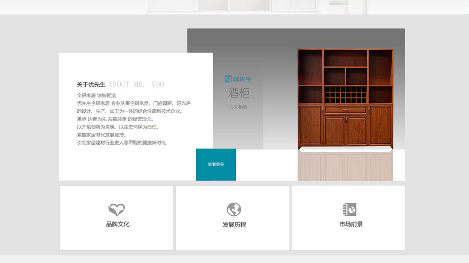
Task: Click the heart icon above 品牌文化
Action: coord(117,209)
